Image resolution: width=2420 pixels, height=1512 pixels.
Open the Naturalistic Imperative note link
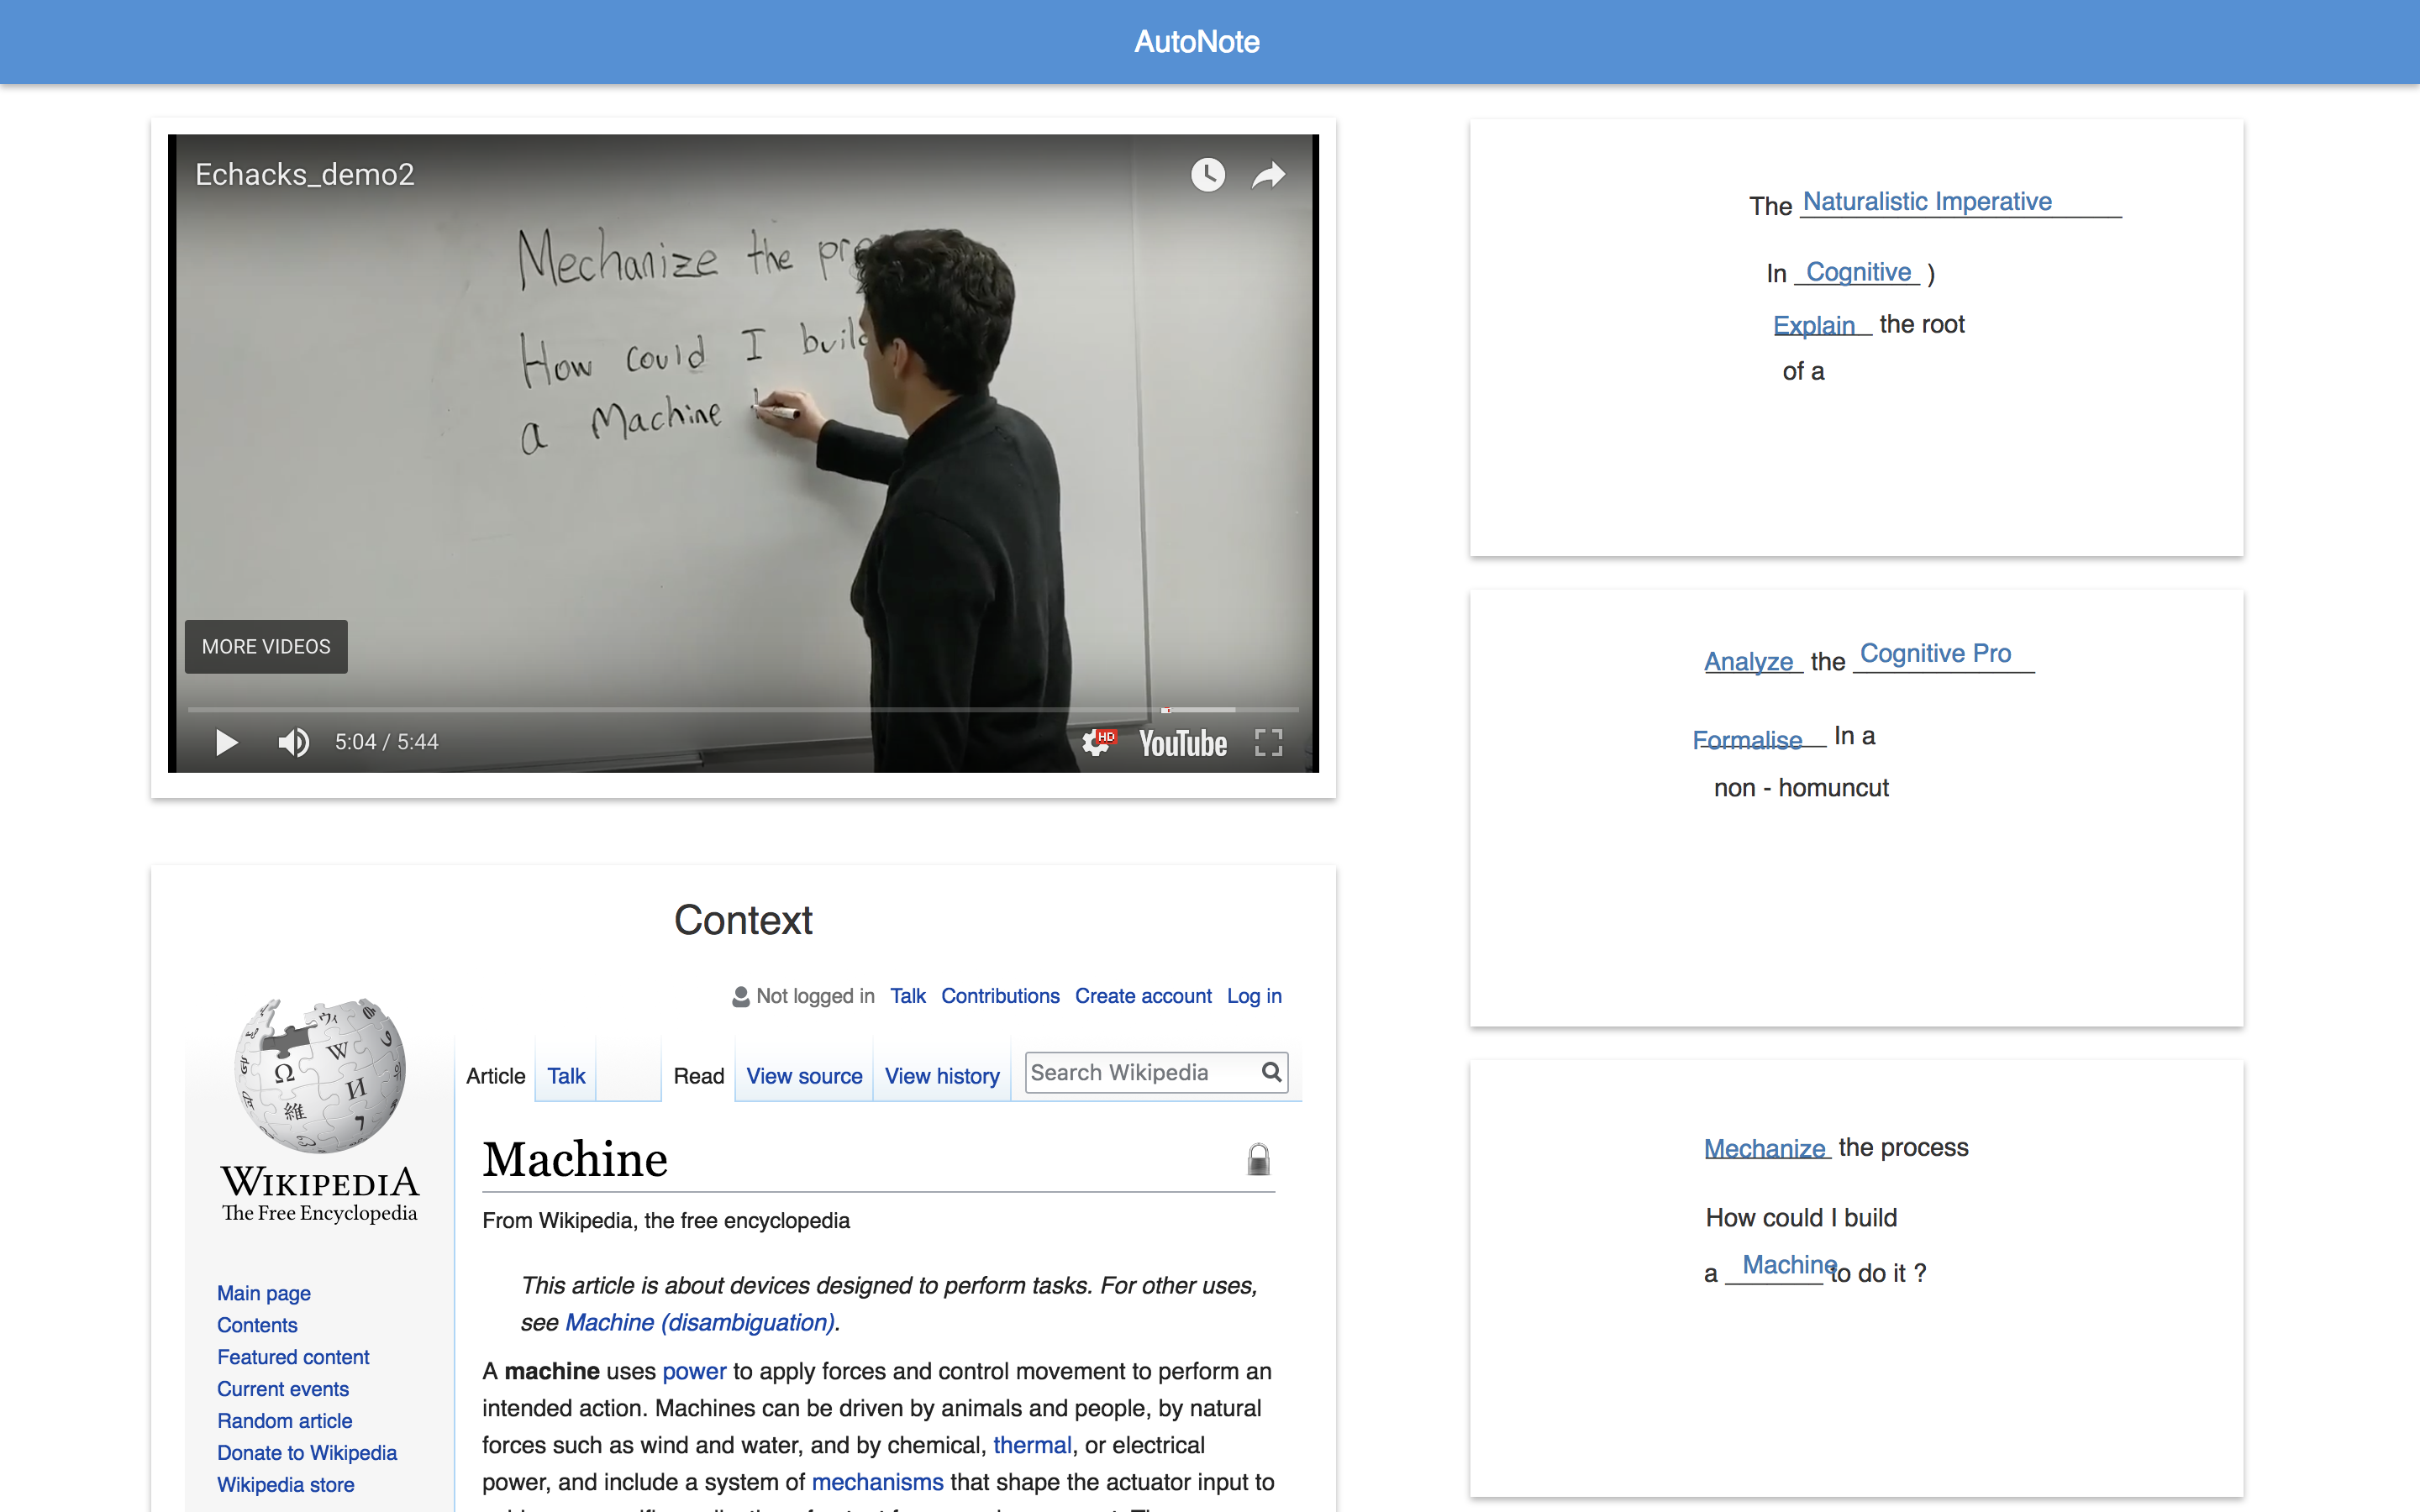(x=1926, y=201)
